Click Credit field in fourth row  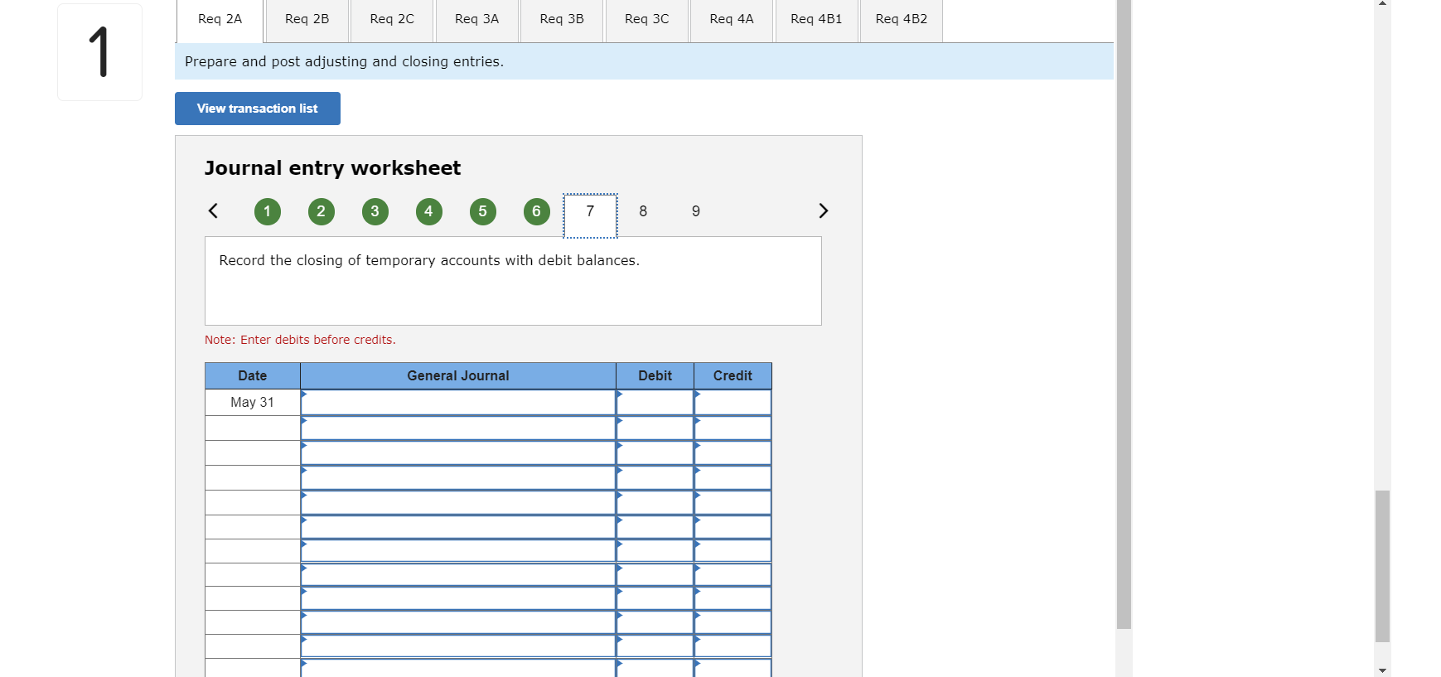[733, 477]
